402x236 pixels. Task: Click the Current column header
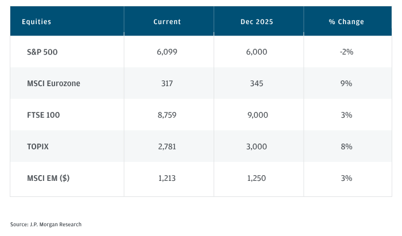pyautogui.click(x=167, y=22)
